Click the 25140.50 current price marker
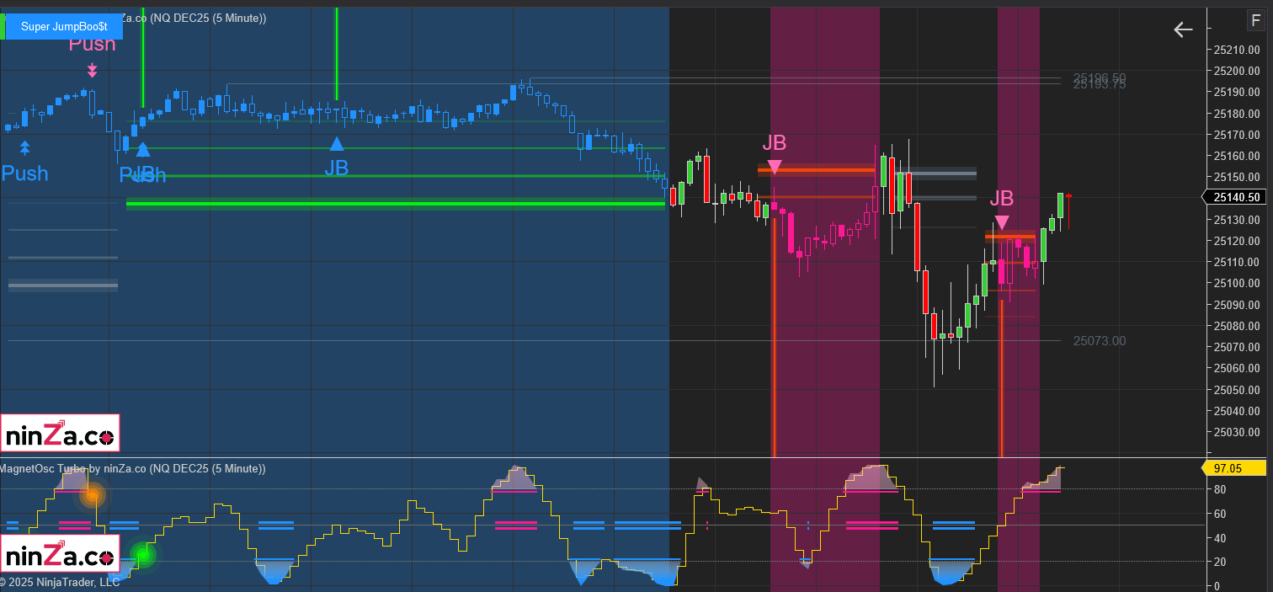The image size is (1273, 592). pos(1236,197)
